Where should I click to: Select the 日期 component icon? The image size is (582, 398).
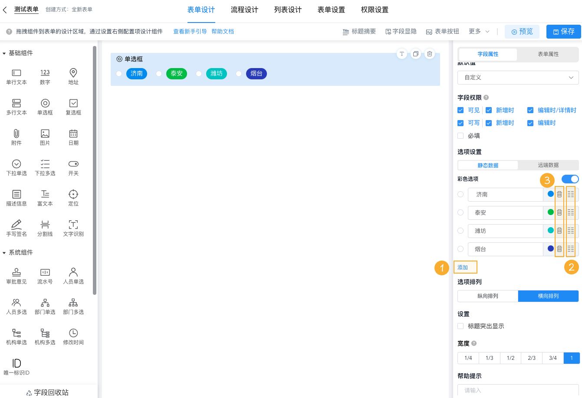(73, 137)
